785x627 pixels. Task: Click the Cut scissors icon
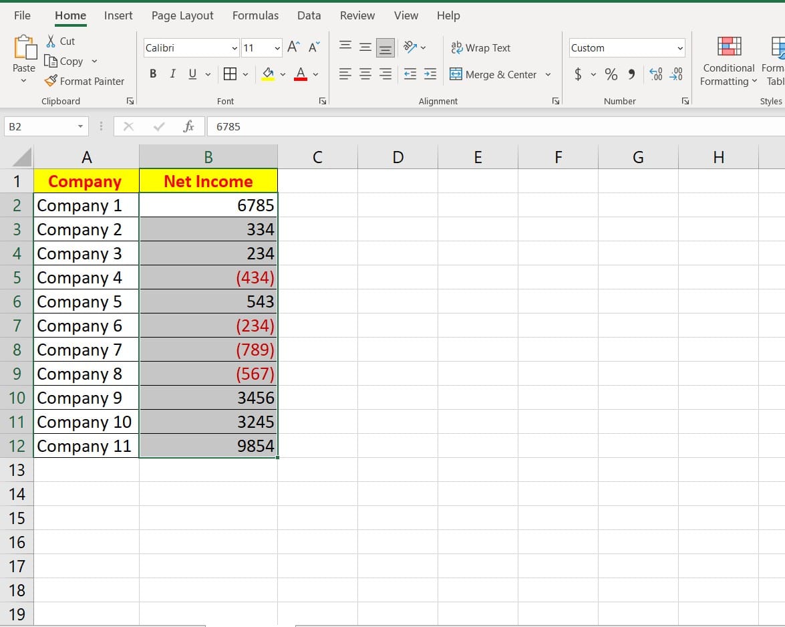[51, 41]
